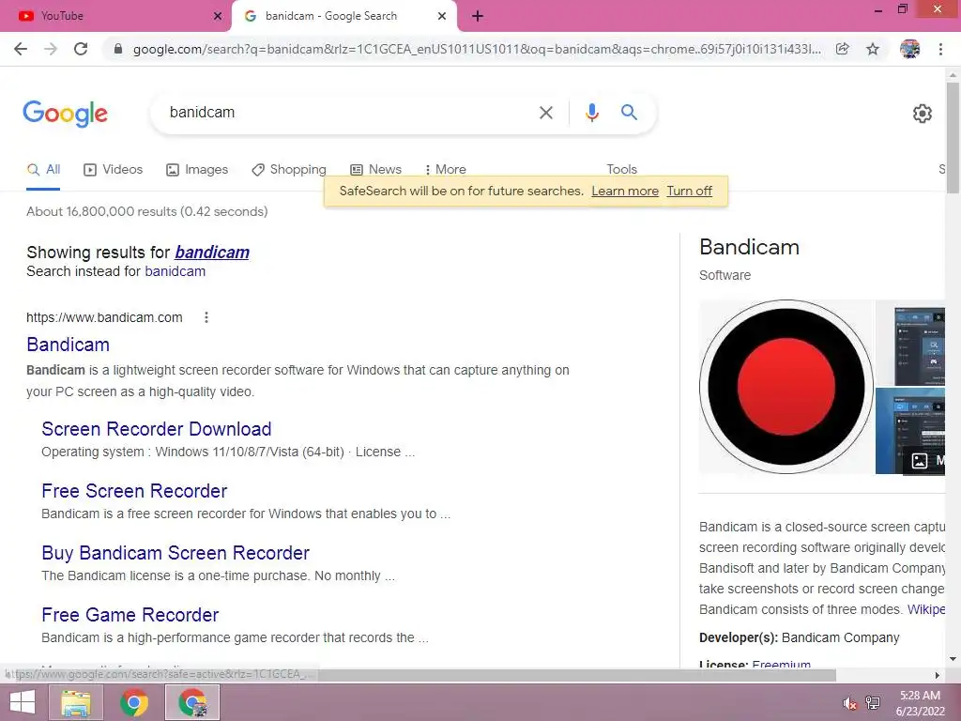
Task: Reload the current page
Action: point(81,49)
